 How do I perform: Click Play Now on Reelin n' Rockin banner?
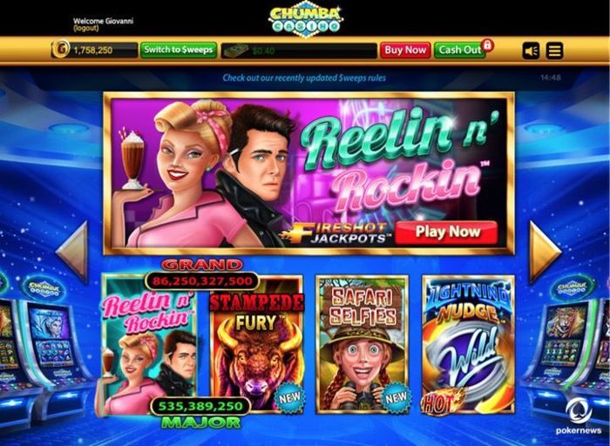pyautogui.click(x=446, y=232)
